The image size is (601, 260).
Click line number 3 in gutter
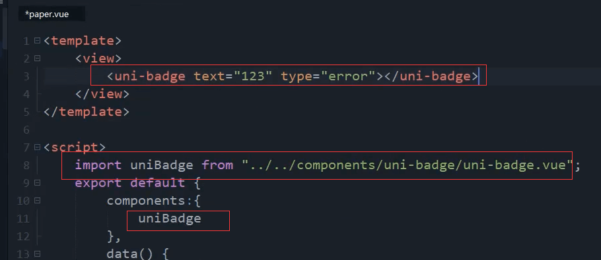[x=26, y=76]
